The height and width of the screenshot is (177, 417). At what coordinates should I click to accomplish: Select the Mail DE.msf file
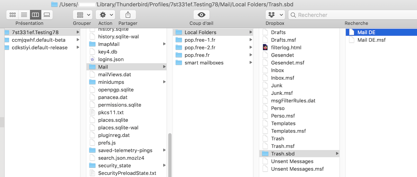[x=371, y=40]
